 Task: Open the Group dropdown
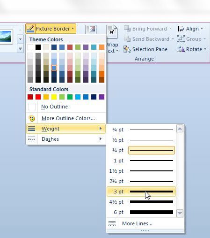pyautogui.click(x=191, y=39)
